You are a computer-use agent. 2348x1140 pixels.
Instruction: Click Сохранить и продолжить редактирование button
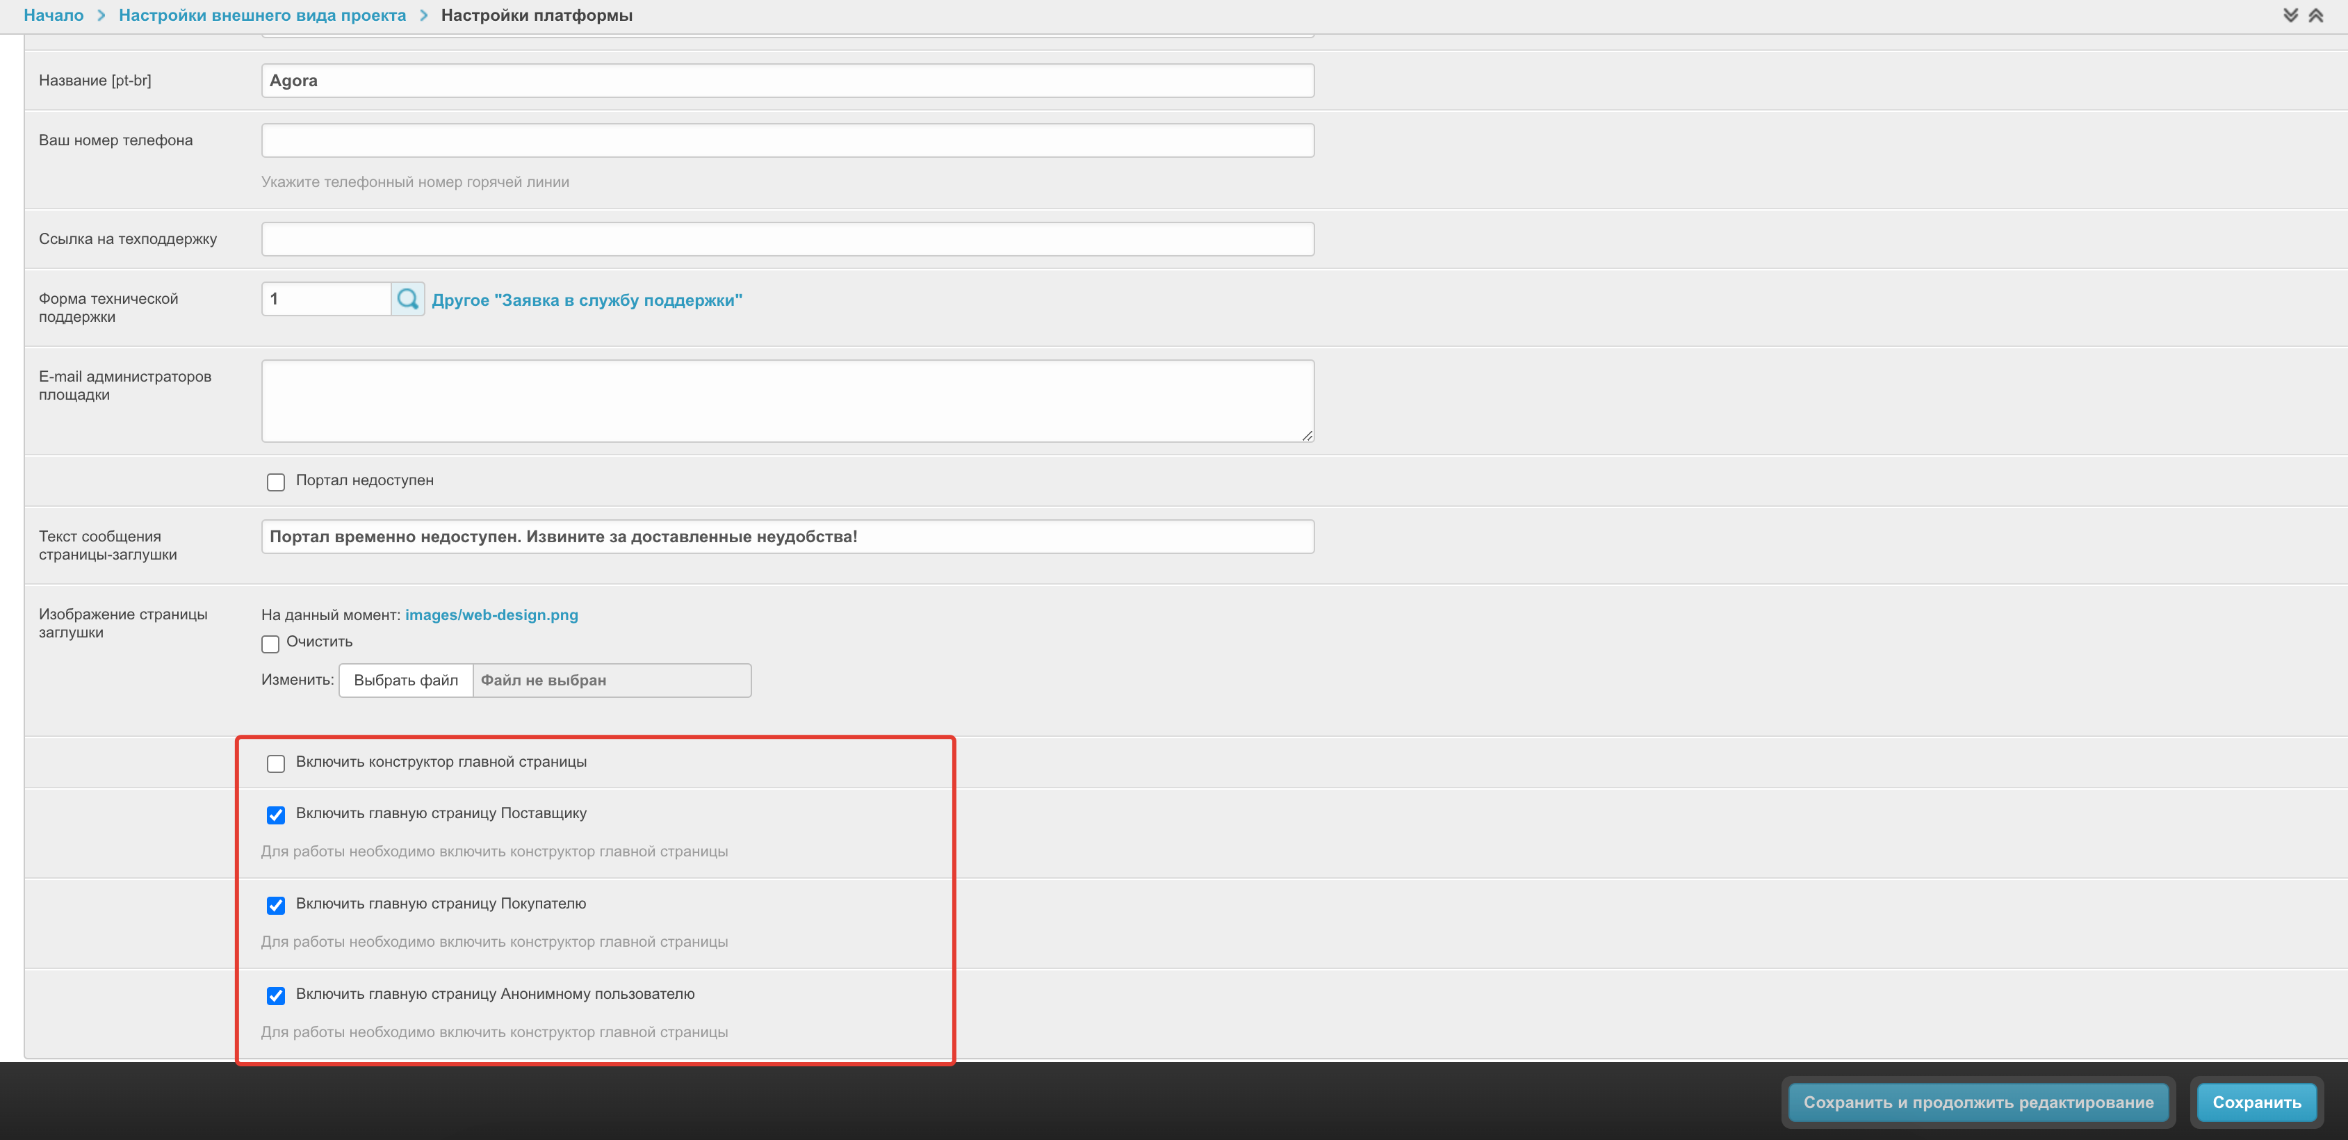[1978, 1102]
